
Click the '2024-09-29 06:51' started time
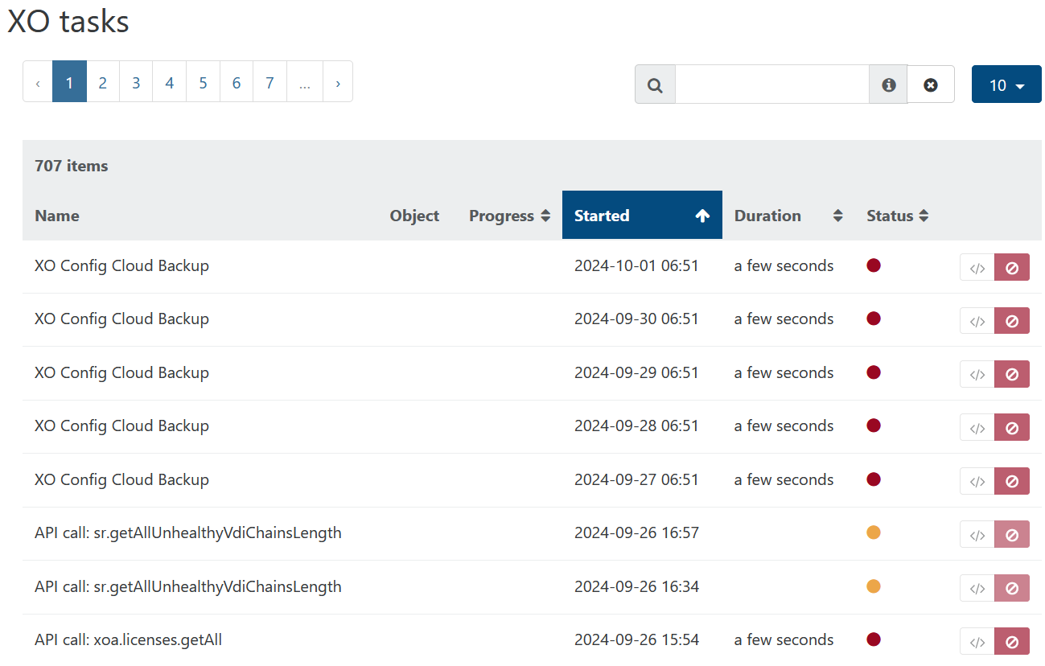tap(636, 372)
